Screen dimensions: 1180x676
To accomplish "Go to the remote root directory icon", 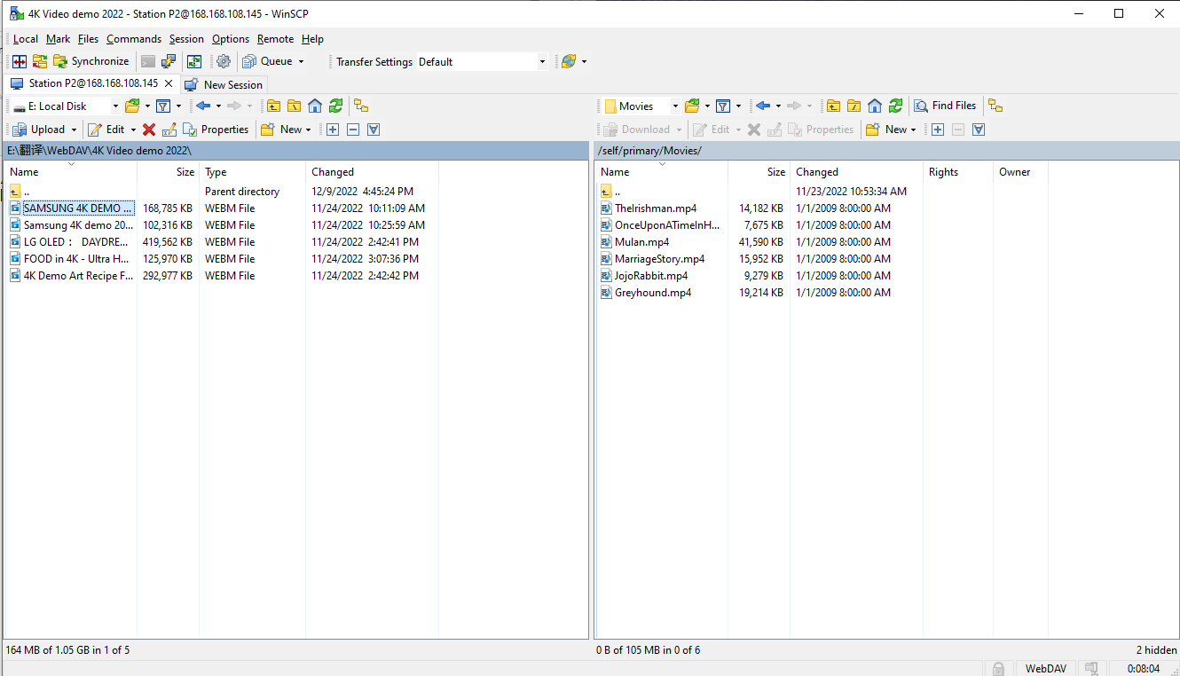I will [854, 106].
